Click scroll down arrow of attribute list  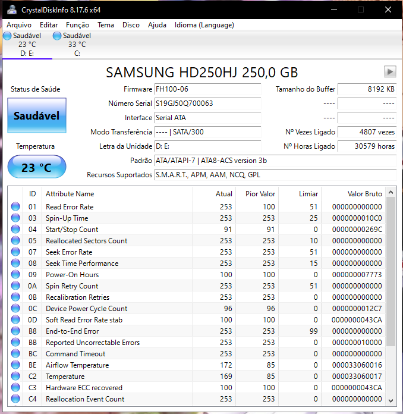(391, 400)
